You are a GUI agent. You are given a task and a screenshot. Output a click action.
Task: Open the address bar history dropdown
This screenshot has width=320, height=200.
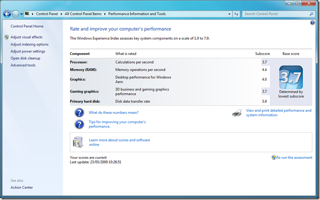230,14
